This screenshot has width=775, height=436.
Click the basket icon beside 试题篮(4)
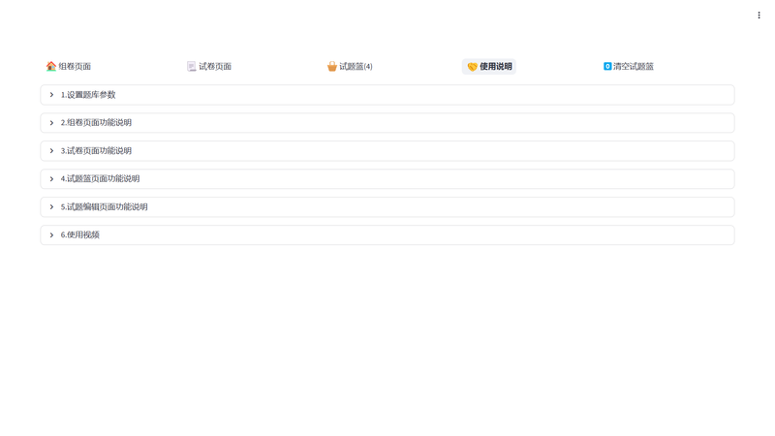[331, 66]
